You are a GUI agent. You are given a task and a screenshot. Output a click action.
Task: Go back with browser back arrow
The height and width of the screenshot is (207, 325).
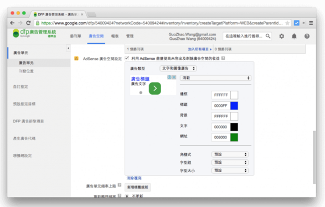12,23
